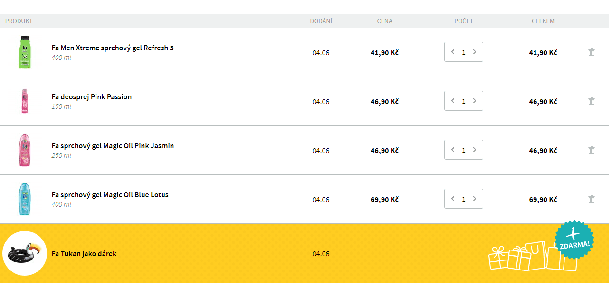
Task: Click the ZDARMA! free gift badge
Action: click(x=574, y=239)
